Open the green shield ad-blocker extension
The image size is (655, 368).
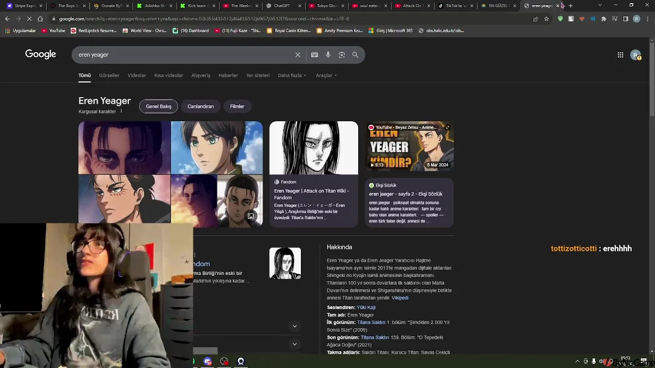[560, 19]
